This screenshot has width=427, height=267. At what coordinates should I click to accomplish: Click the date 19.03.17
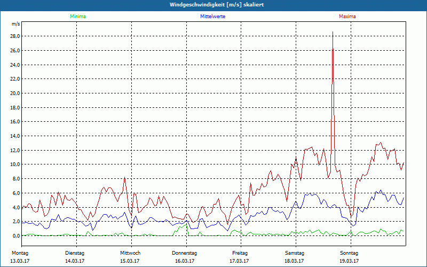(349, 261)
